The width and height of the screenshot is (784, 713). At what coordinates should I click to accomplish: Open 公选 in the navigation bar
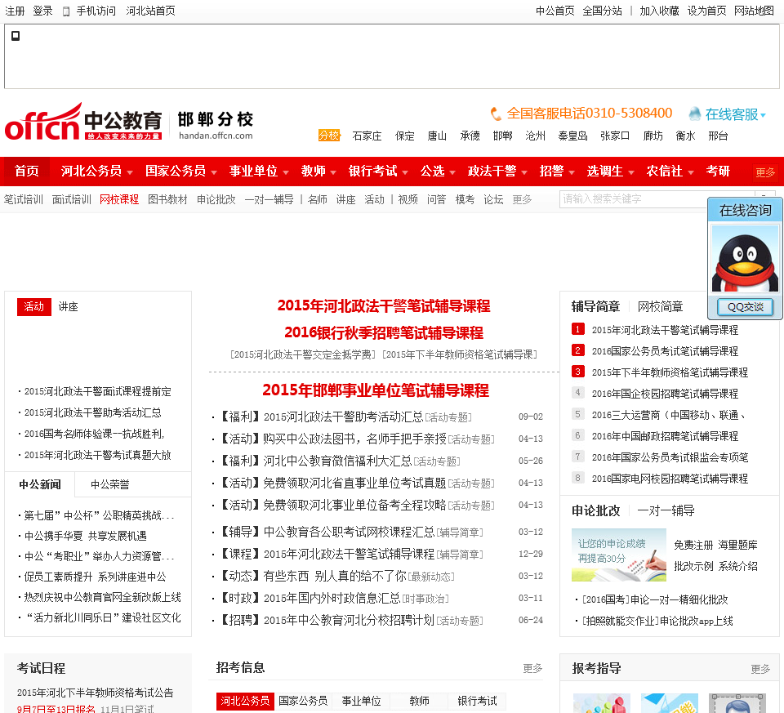click(x=432, y=171)
